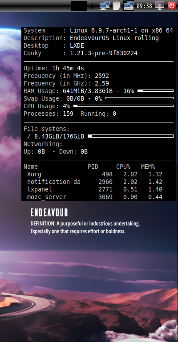Click MEM% '1.32' in Xorg row
This screenshot has height=342, width=178.
click(155, 174)
